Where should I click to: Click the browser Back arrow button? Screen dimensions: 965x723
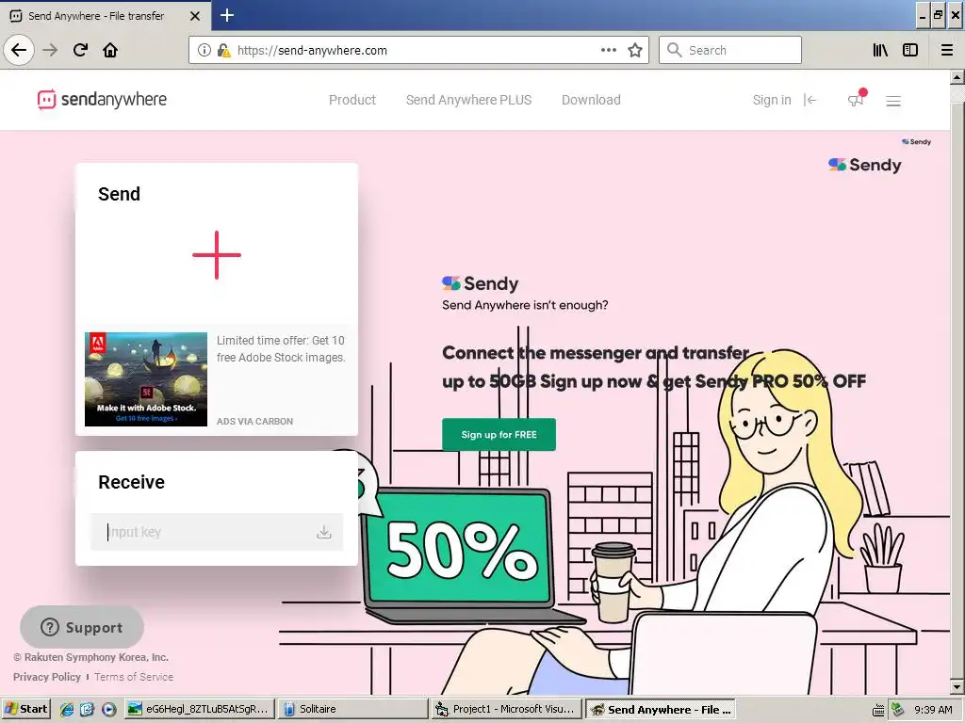point(19,50)
